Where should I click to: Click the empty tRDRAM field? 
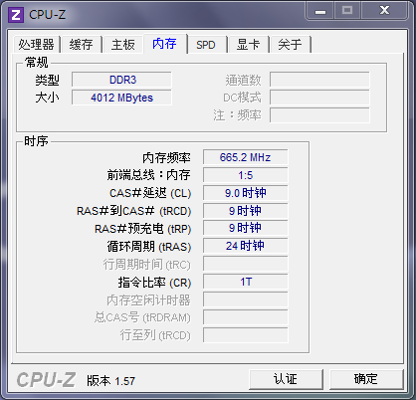(246, 318)
